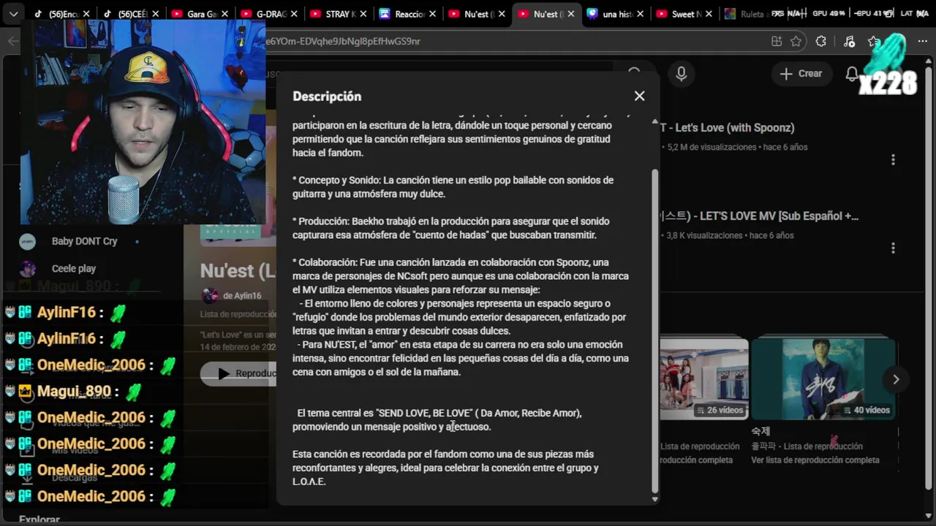Click the Crear button on YouTube

click(x=801, y=74)
